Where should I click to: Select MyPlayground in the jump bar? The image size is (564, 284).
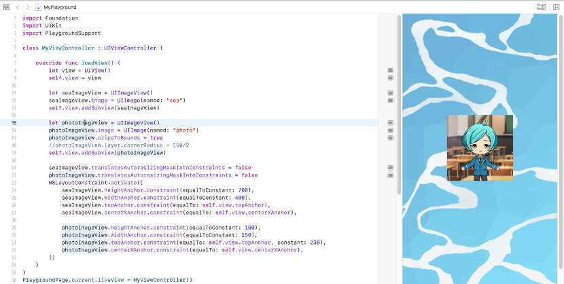tap(60, 7)
